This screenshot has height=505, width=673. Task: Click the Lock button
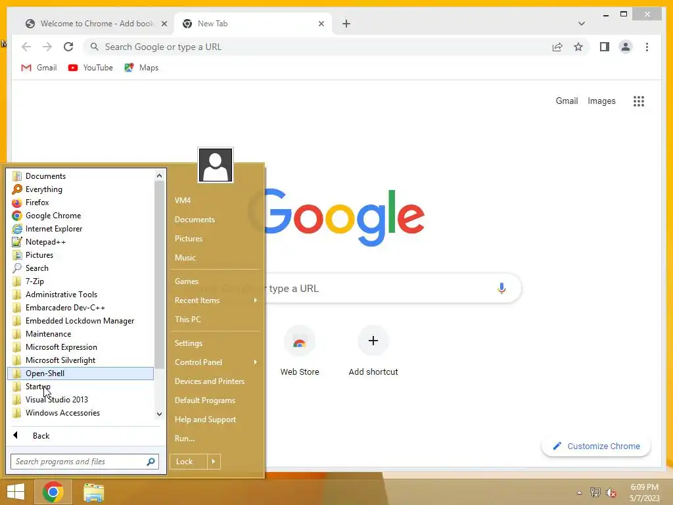coord(189,462)
